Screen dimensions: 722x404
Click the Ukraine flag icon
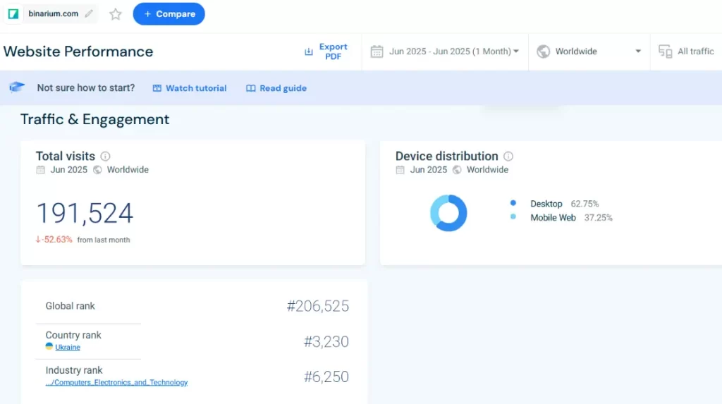49,346
